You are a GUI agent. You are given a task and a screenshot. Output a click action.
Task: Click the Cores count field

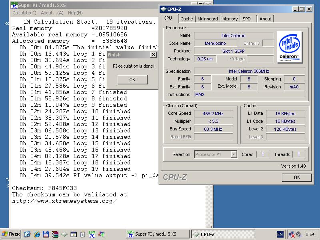[263, 154]
